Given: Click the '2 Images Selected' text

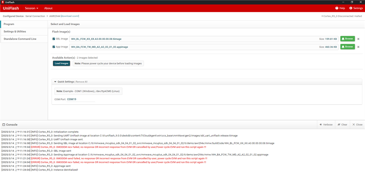Looking at the screenshot, I should point(87,58).
